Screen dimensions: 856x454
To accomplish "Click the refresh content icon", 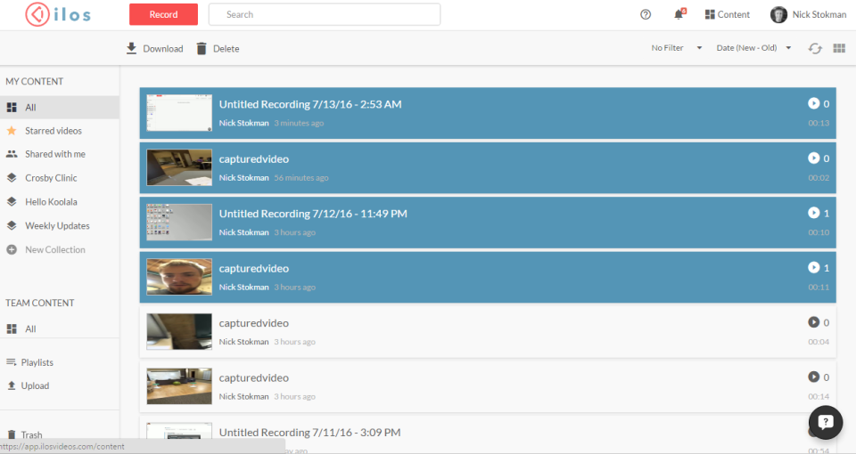I will [815, 48].
